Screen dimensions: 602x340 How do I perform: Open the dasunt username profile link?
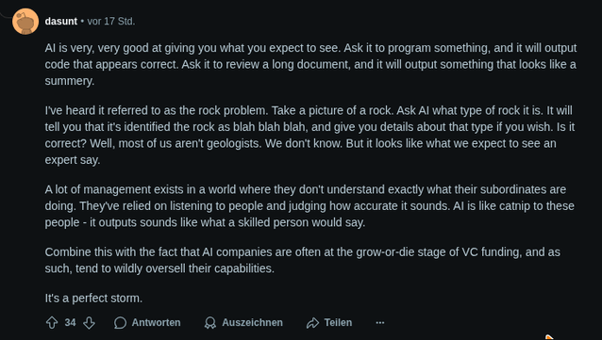61,22
